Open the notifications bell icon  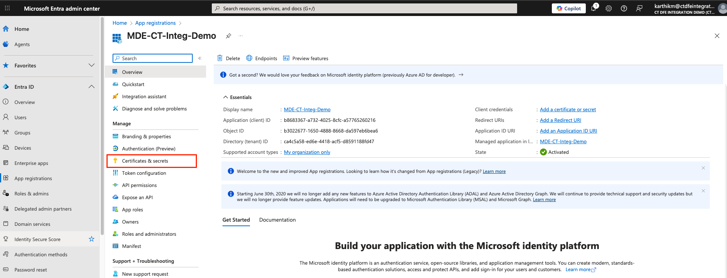[x=593, y=8]
